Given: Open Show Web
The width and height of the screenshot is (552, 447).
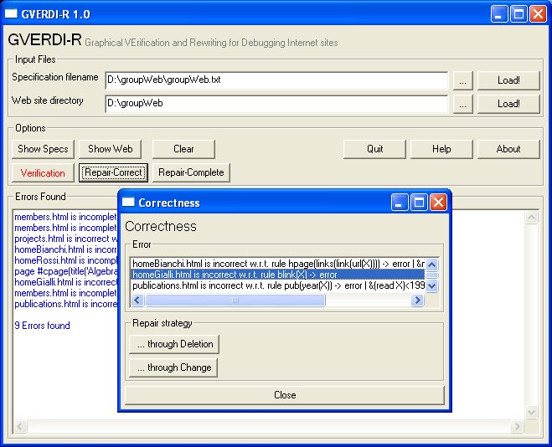Looking at the screenshot, I should pos(111,149).
